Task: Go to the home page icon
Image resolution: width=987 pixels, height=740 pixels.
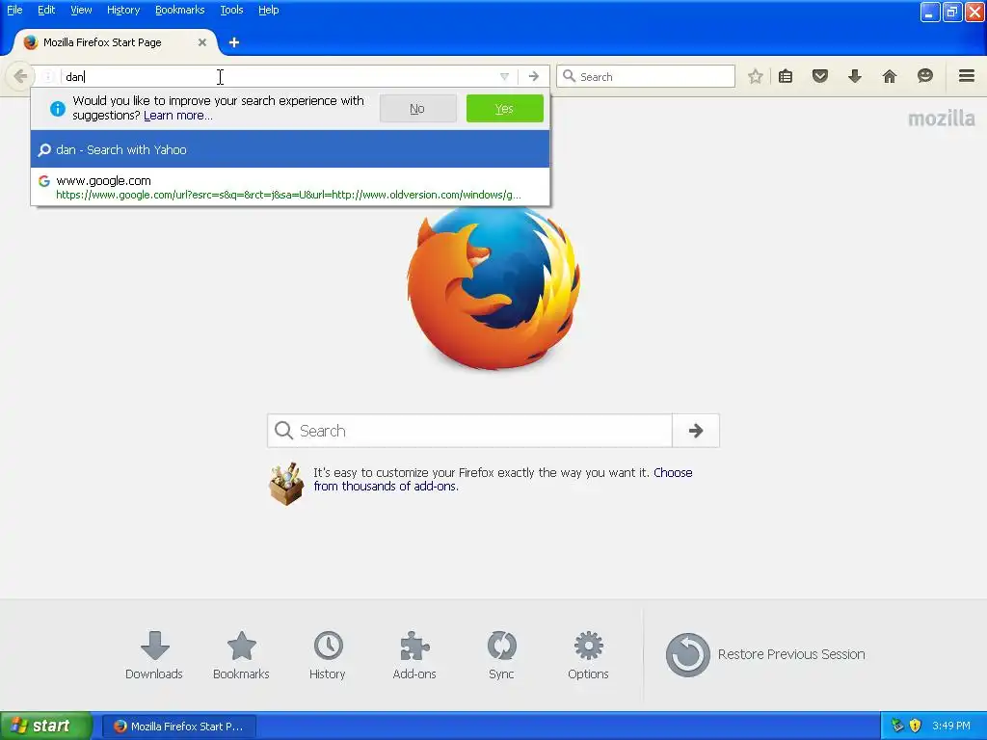Action: [890, 77]
